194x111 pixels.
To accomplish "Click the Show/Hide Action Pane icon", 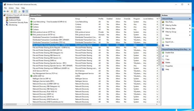I will 27,11.
